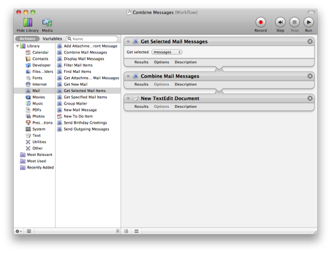Show Options for Get Selected Mail Messages

161,63
